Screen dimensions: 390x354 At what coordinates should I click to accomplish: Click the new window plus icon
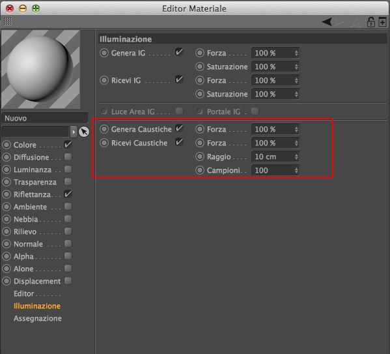pos(382,22)
